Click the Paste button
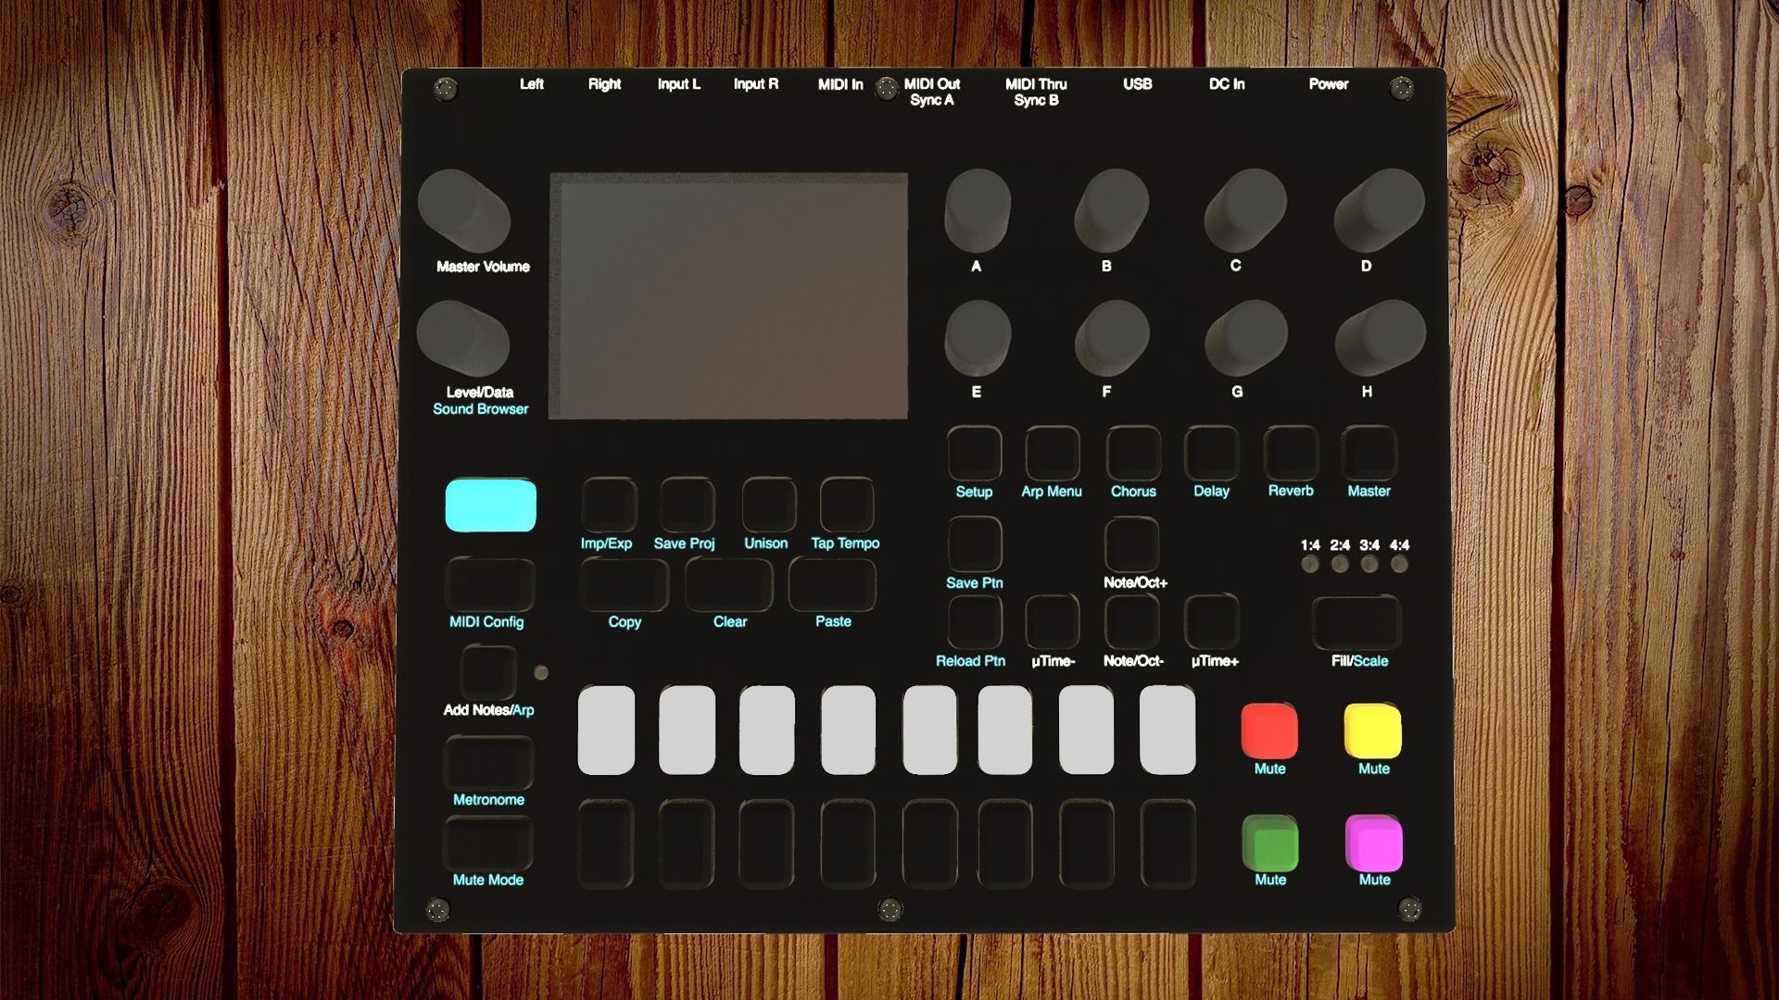Screen dimensions: 1779x1000 (x=832, y=584)
